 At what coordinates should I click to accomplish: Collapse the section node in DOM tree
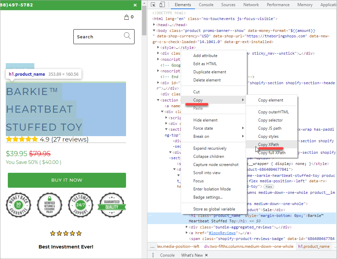pyautogui.click(x=158, y=100)
